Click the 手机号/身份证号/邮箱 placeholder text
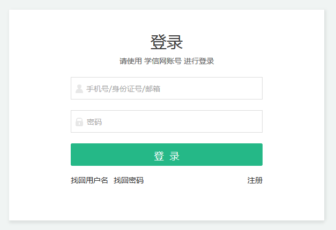 (123, 89)
